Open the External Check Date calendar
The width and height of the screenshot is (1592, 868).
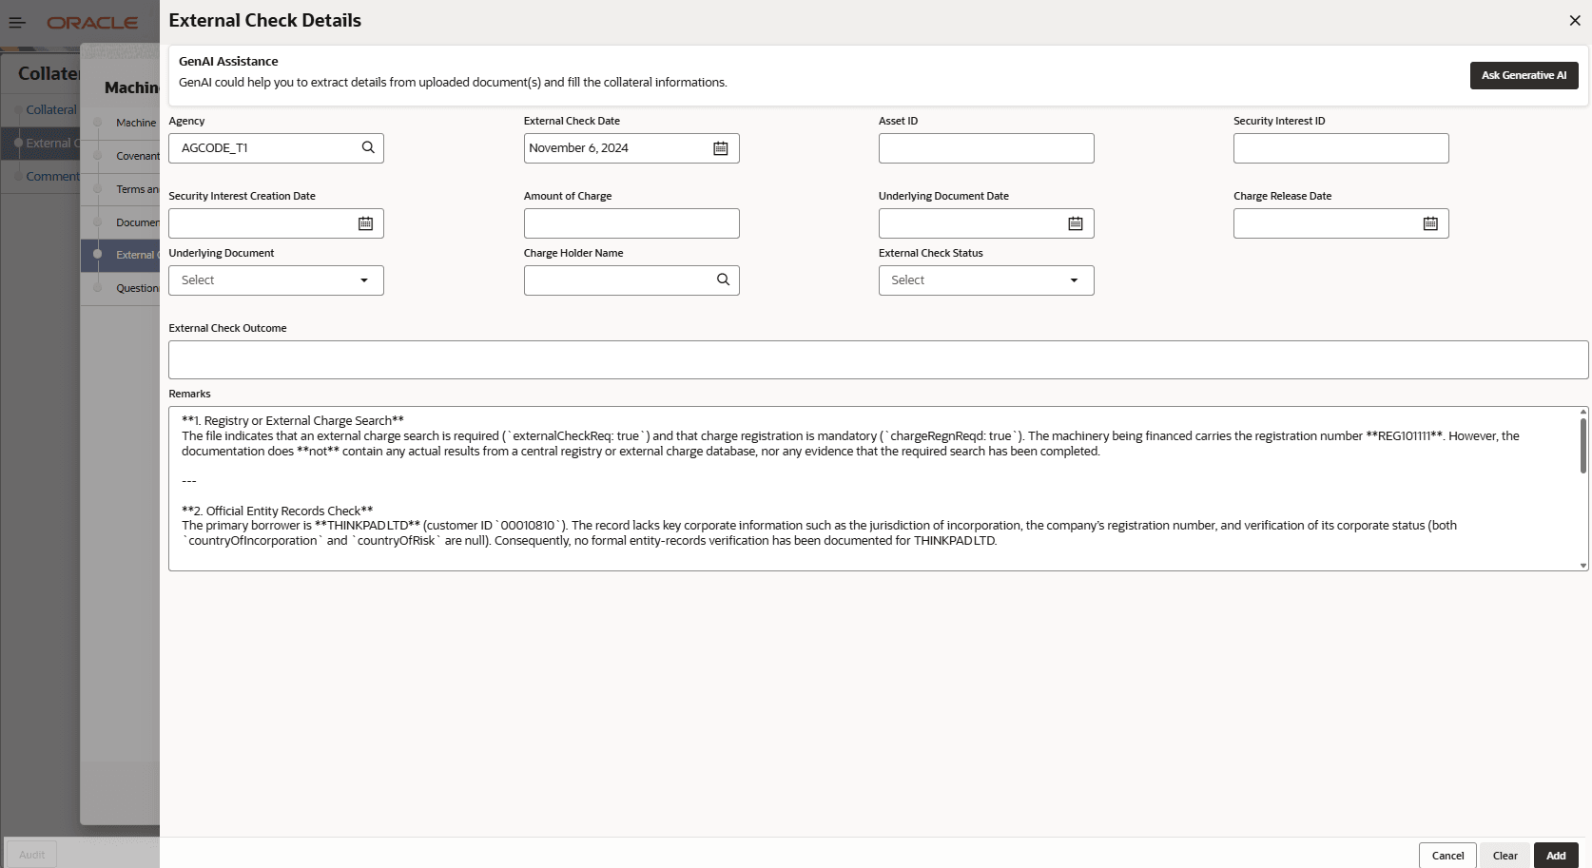[x=721, y=148]
